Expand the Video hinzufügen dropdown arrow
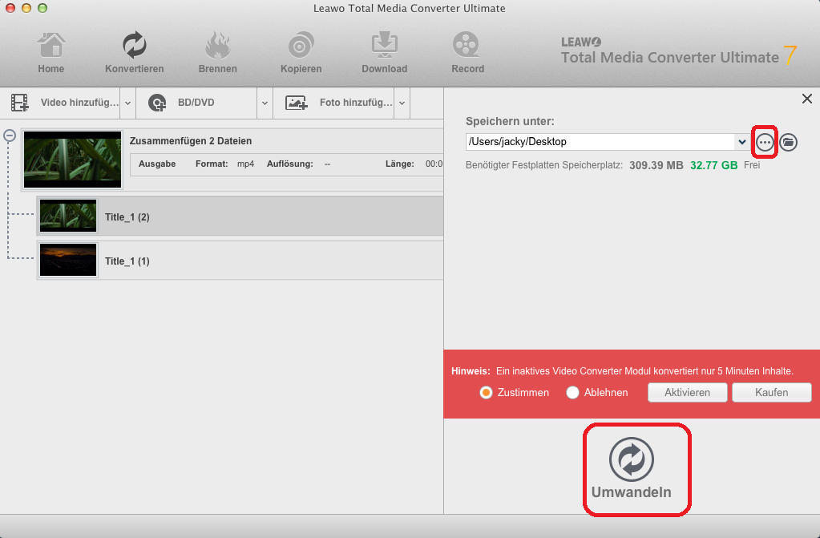Image resolution: width=820 pixels, height=538 pixels. pyautogui.click(x=127, y=103)
